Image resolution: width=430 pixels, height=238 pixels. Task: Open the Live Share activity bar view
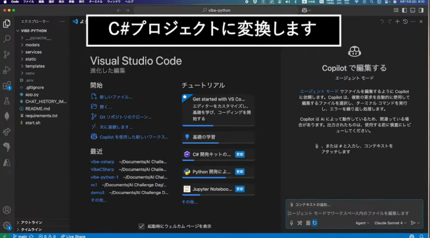[x=7, y=132]
